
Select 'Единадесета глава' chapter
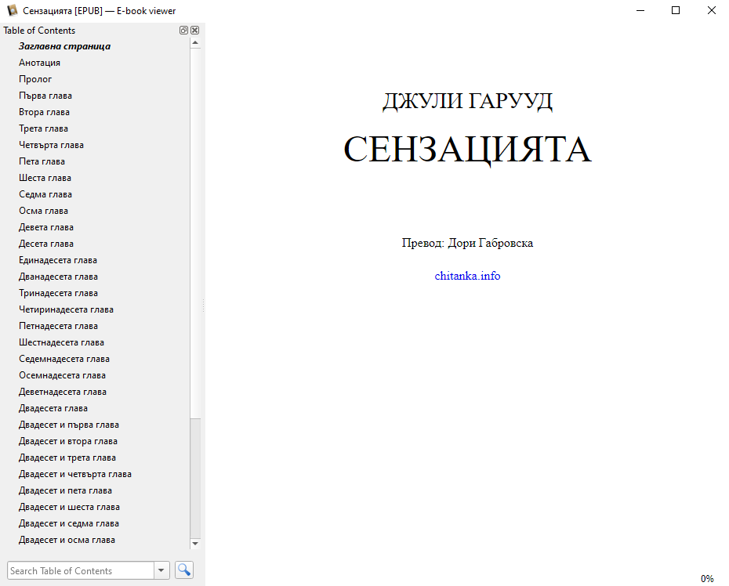58,260
